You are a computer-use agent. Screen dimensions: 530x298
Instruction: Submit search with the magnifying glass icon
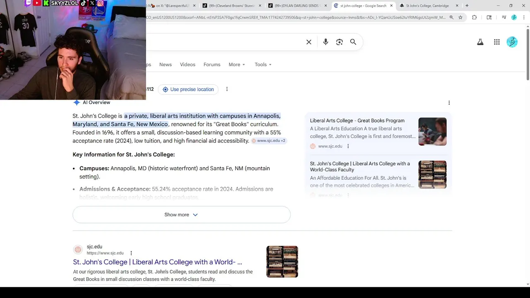353,42
